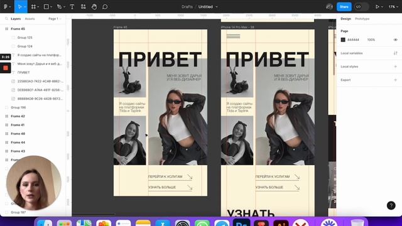Click the Drafts breadcrumb link
The height and width of the screenshot is (226, 402).
pyautogui.click(x=187, y=7)
